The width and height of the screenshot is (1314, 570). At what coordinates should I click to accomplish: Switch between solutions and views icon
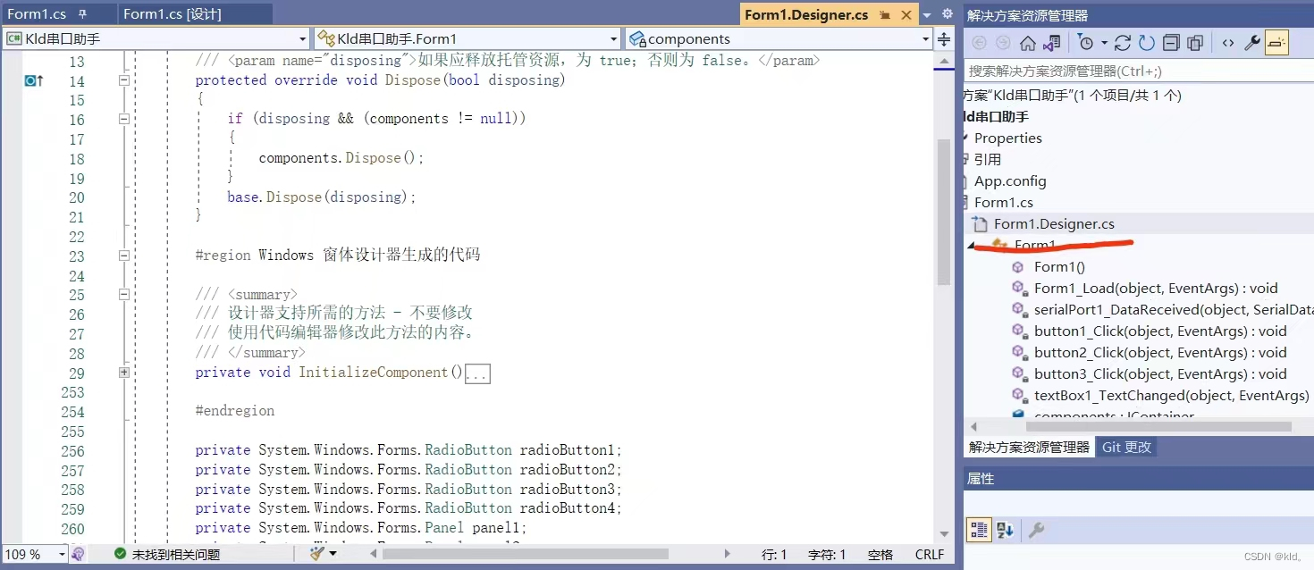[1052, 43]
